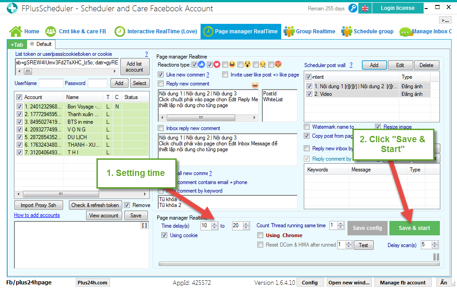
Task: Click Interactive RealTime clock icon
Action: point(119,31)
